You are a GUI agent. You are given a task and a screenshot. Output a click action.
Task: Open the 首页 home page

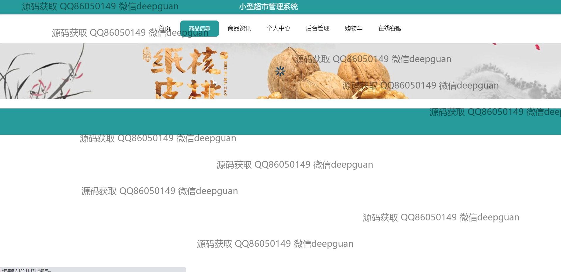click(164, 28)
